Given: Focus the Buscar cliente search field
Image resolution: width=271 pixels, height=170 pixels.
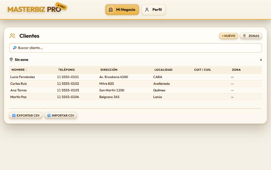Looking at the screenshot, I should click(x=135, y=48).
